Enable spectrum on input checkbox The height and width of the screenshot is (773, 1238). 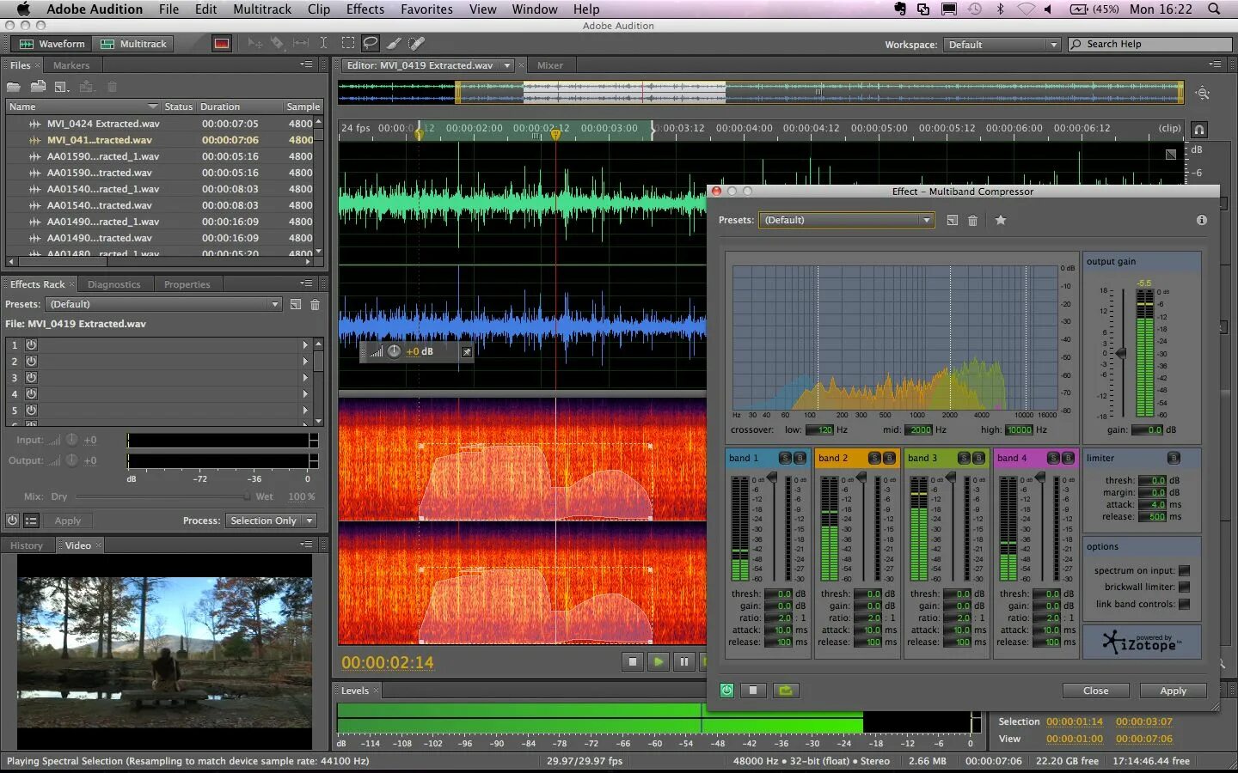[x=1185, y=570]
